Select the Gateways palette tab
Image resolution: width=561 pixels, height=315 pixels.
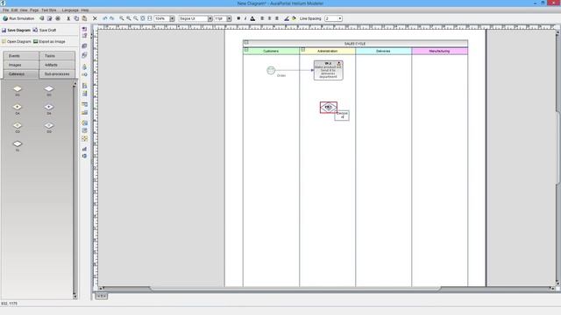(21, 73)
